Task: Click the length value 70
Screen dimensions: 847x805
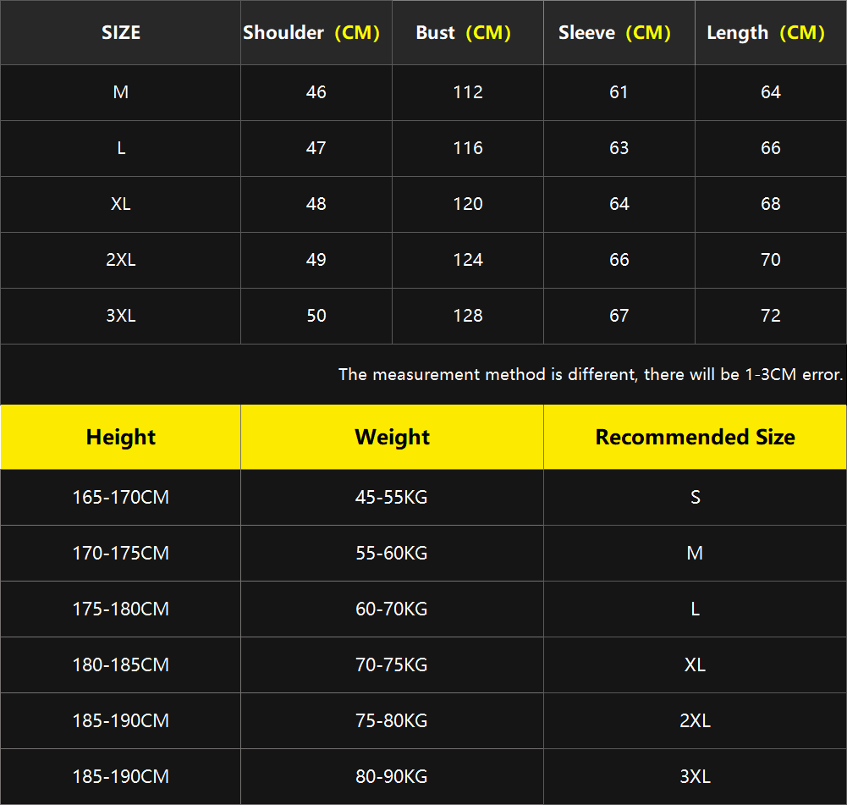Action: (771, 260)
